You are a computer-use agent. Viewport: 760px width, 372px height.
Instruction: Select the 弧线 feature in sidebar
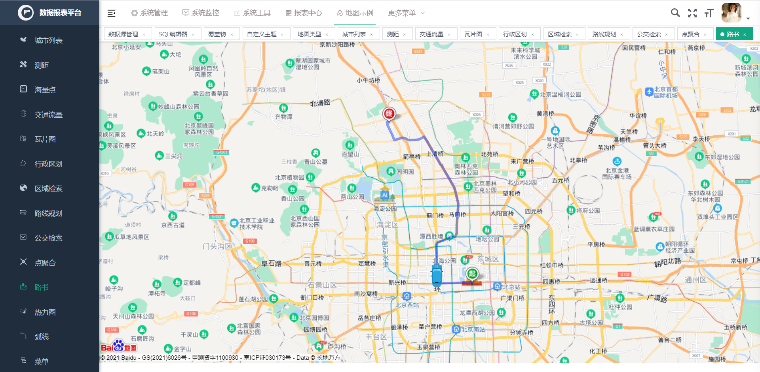coord(41,336)
